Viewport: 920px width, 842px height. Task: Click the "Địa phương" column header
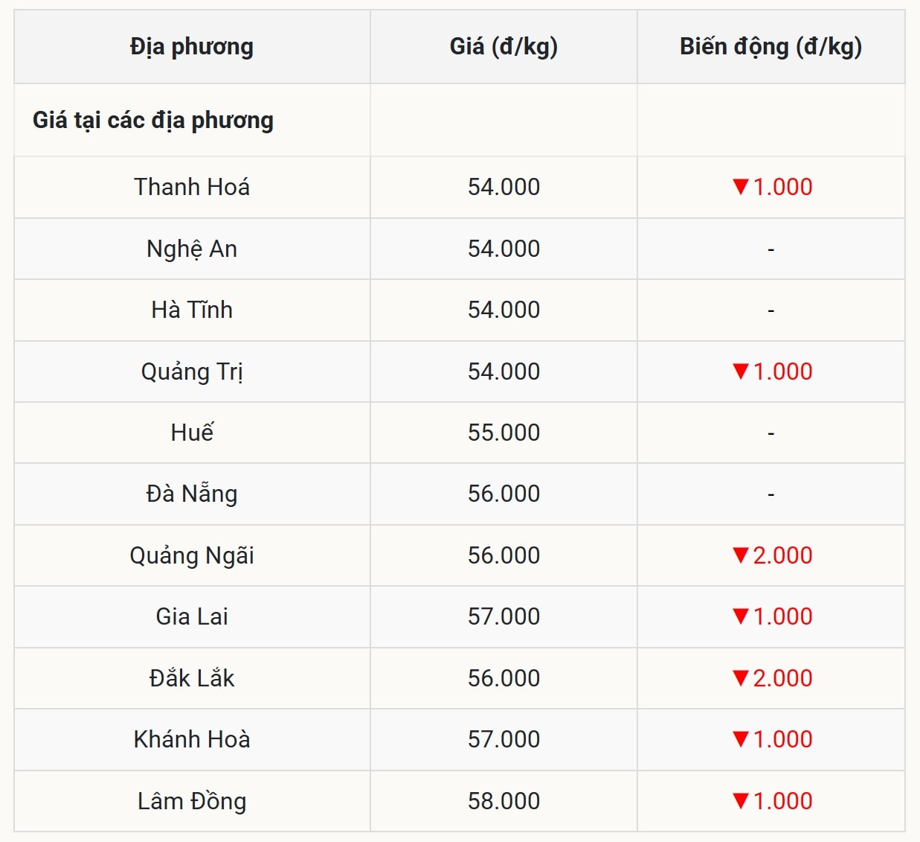(x=192, y=46)
